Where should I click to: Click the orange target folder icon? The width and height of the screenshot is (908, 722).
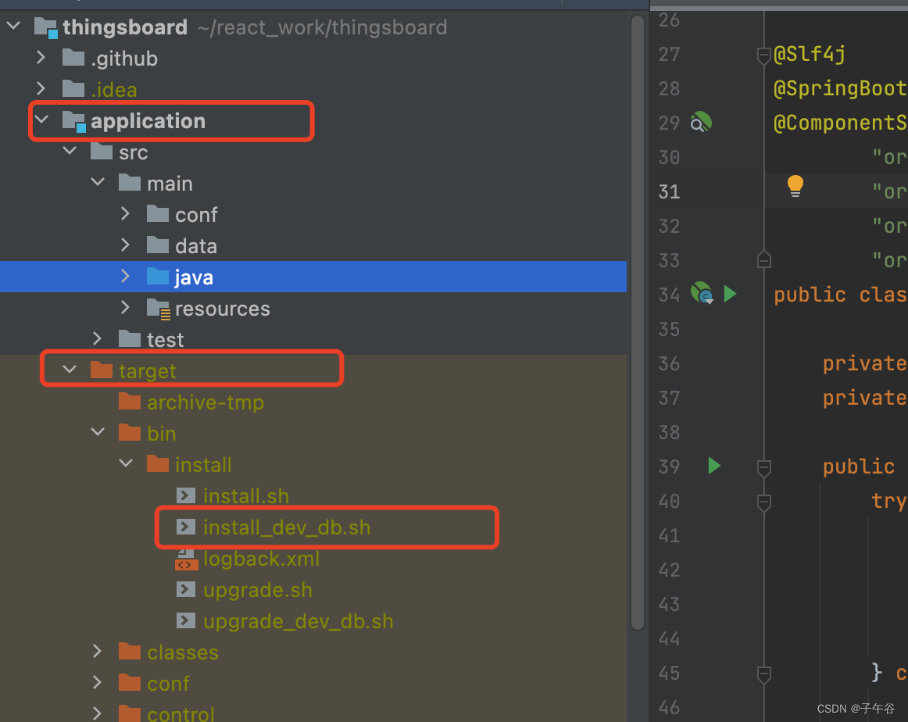102,370
